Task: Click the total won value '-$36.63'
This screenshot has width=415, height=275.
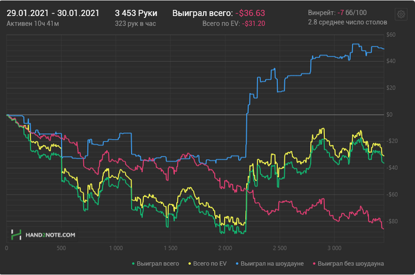Action: pyautogui.click(x=250, y=13)
